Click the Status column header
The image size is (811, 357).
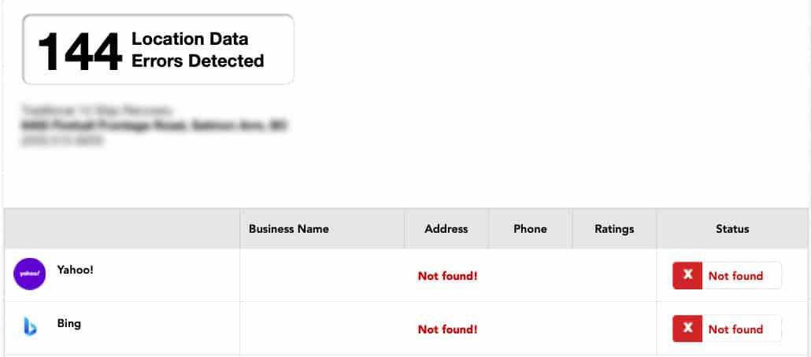[732, 229]
